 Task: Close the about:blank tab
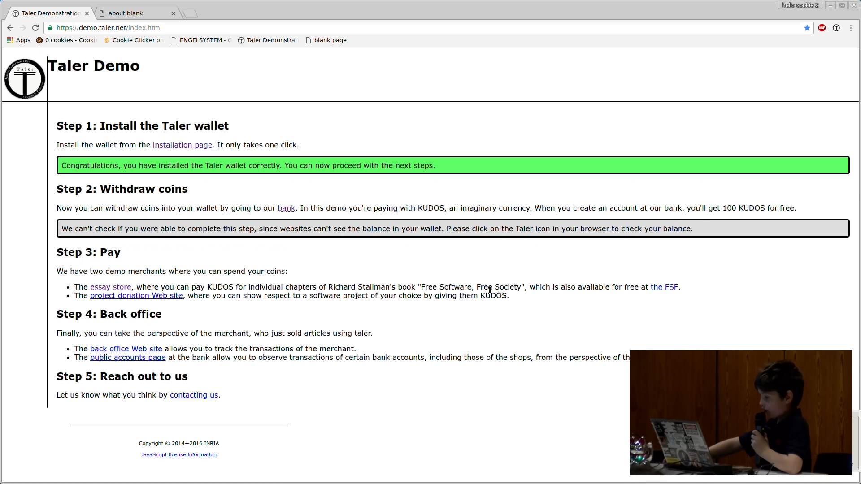point(174,13)
